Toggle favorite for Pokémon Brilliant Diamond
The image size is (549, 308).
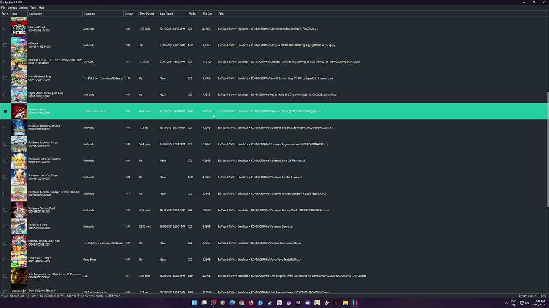[6, 127]
